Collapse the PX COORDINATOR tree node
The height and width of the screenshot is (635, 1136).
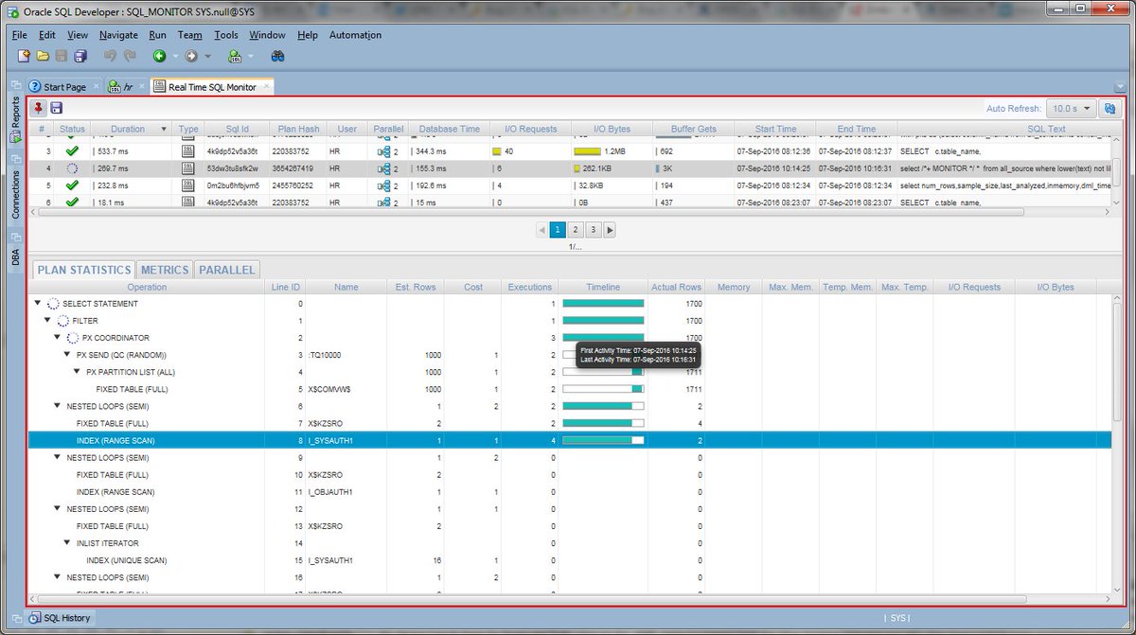[x=58, y=338]
